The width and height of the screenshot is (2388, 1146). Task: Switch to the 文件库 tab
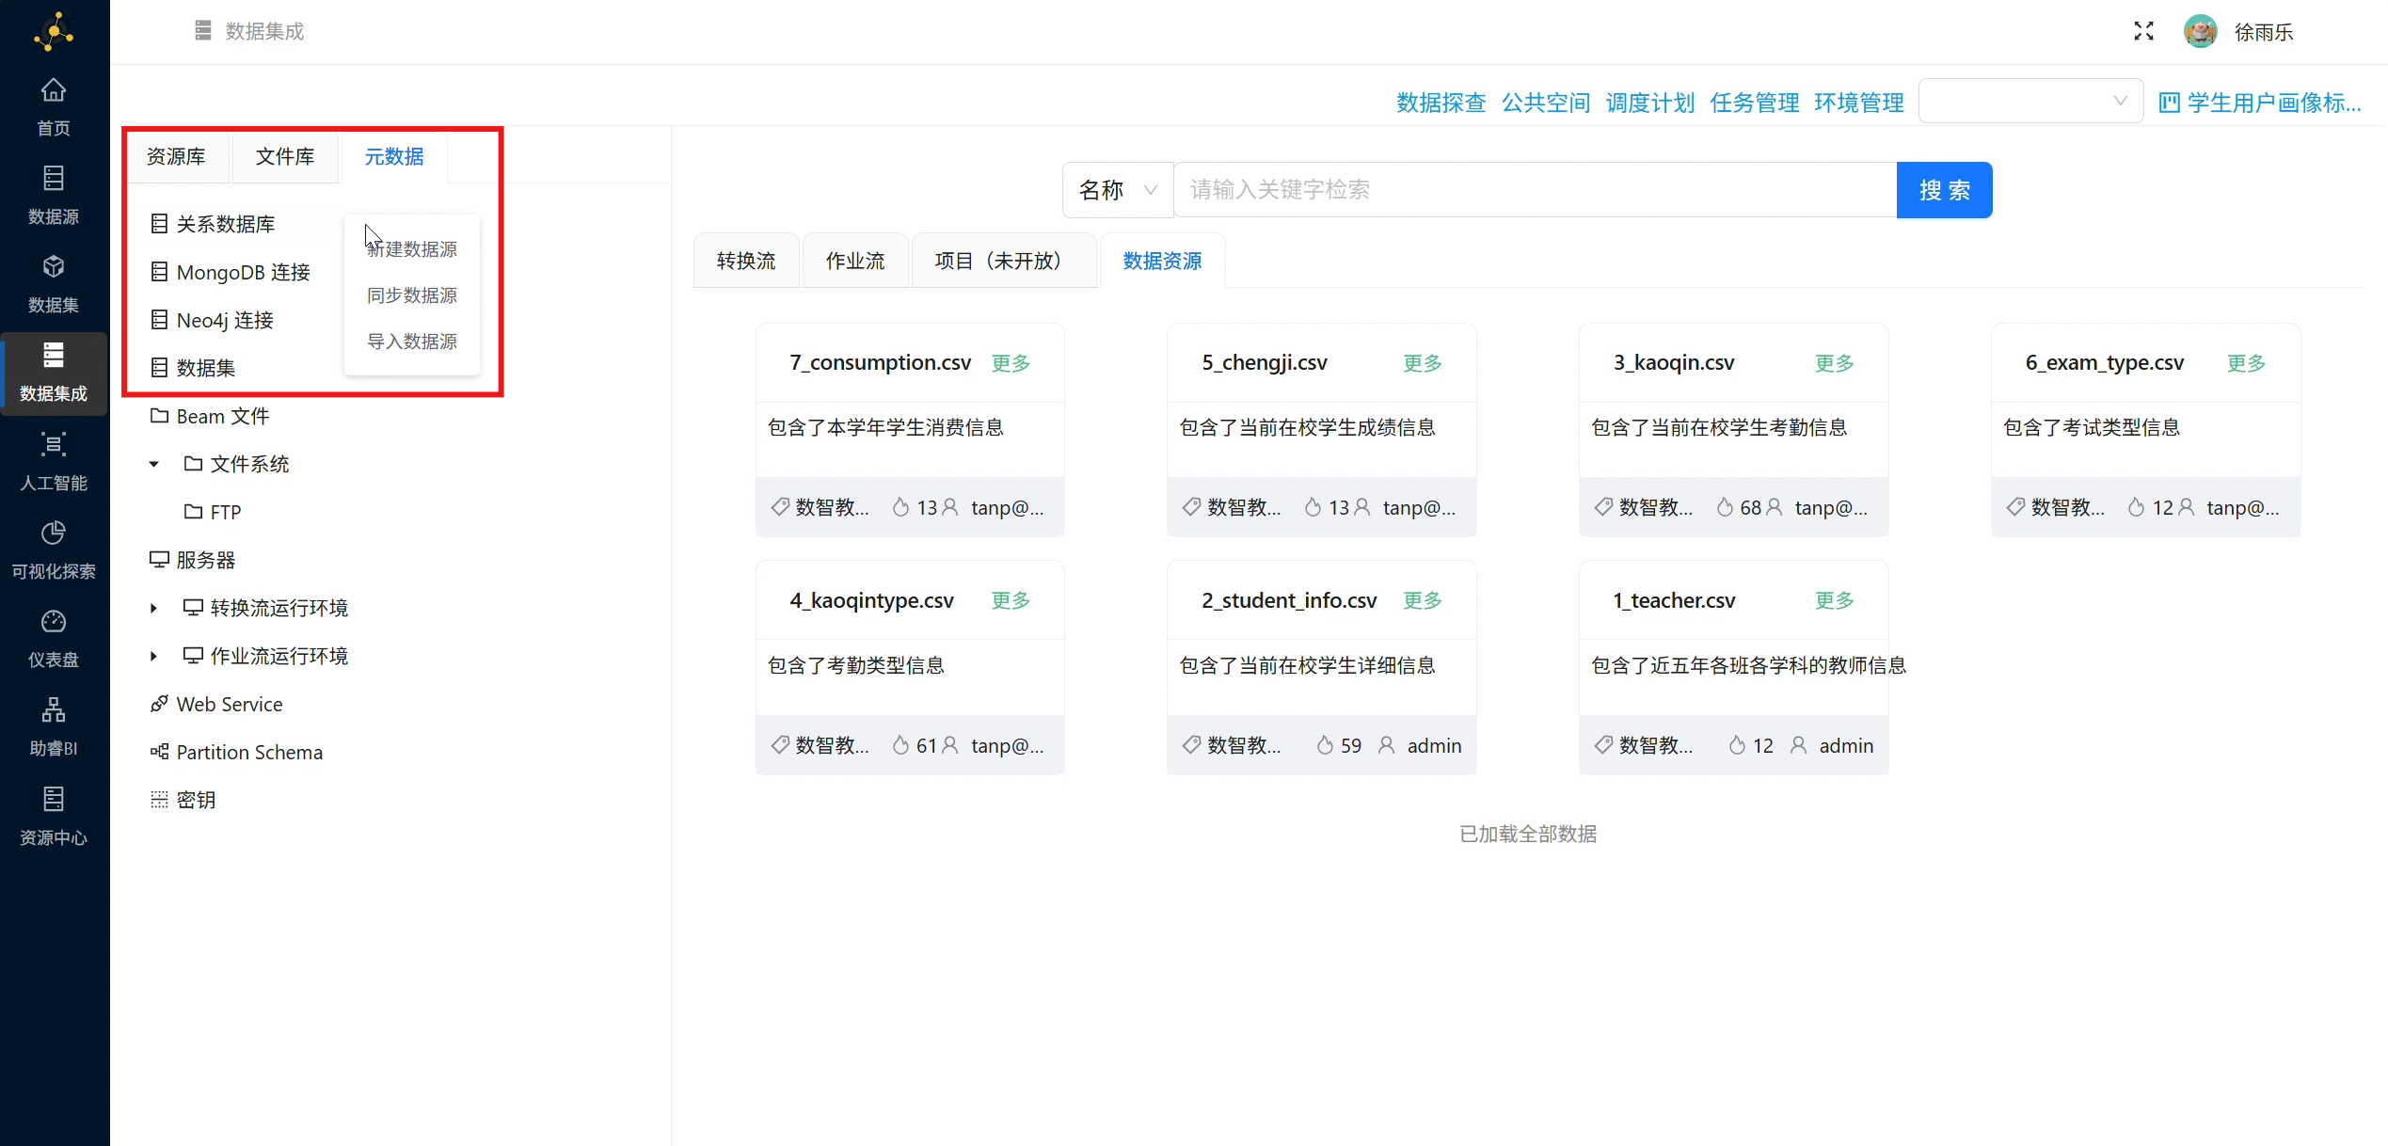coord(285,156)
